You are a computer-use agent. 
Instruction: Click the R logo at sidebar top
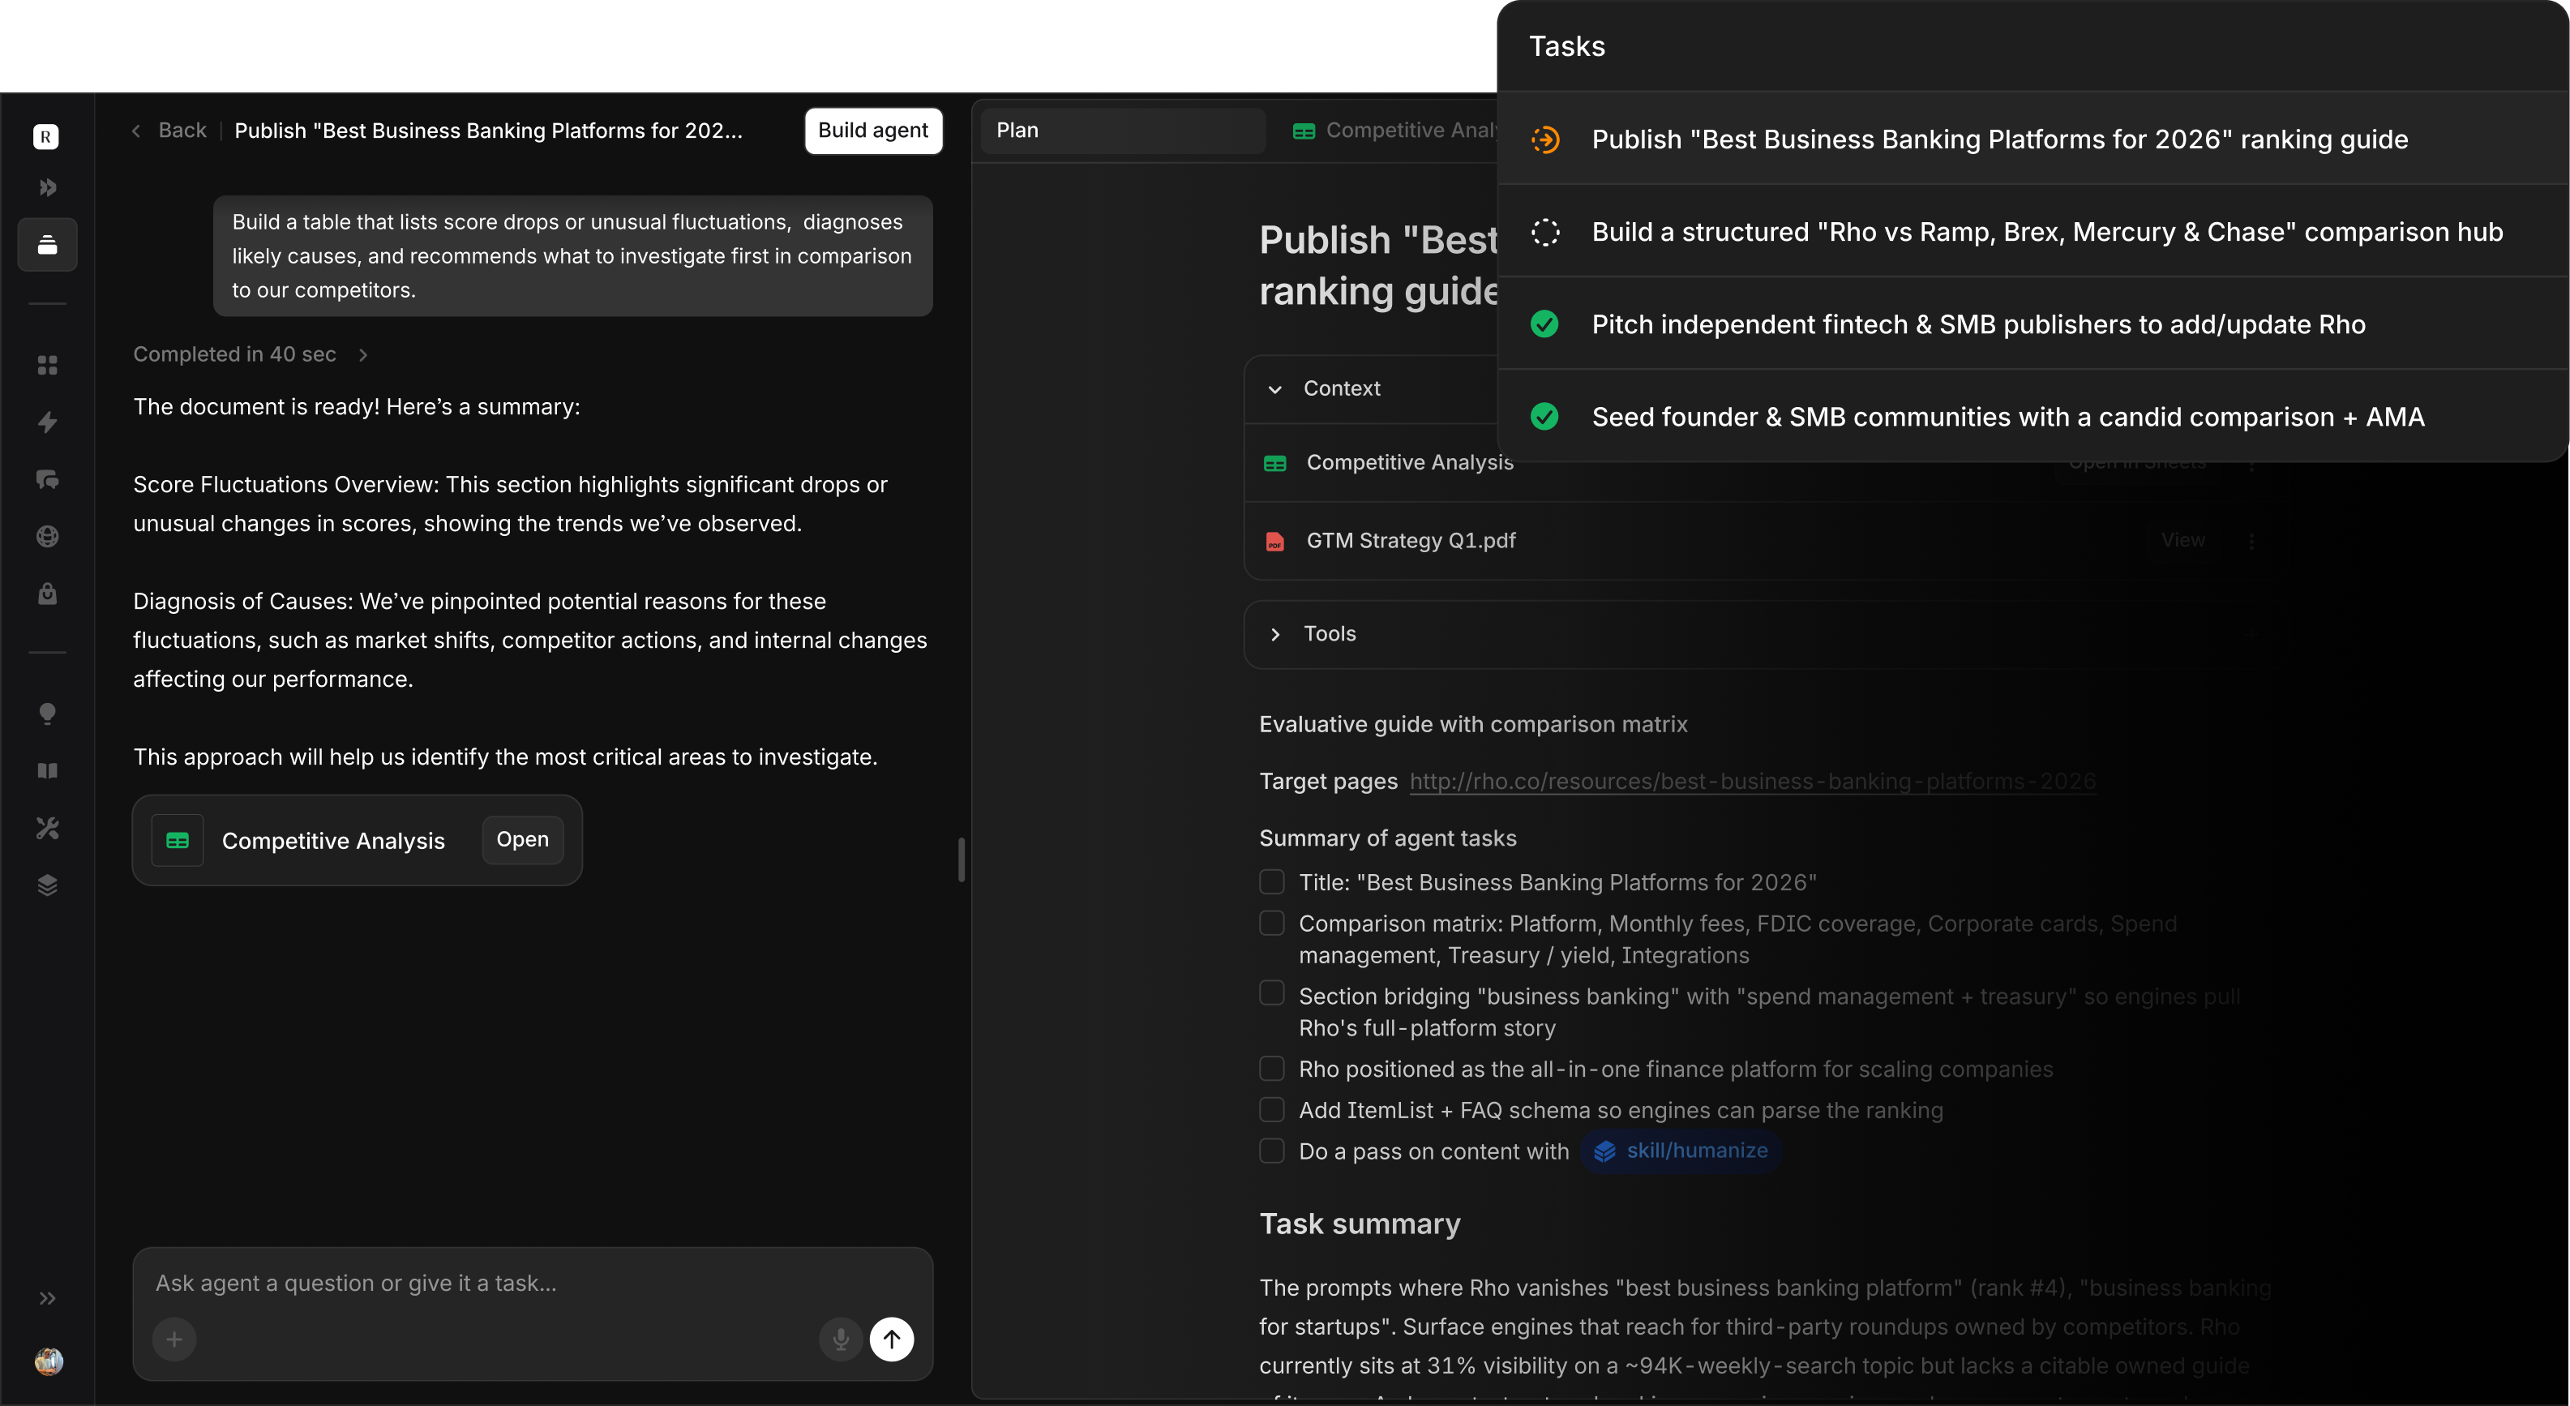(x=46, y=137)
